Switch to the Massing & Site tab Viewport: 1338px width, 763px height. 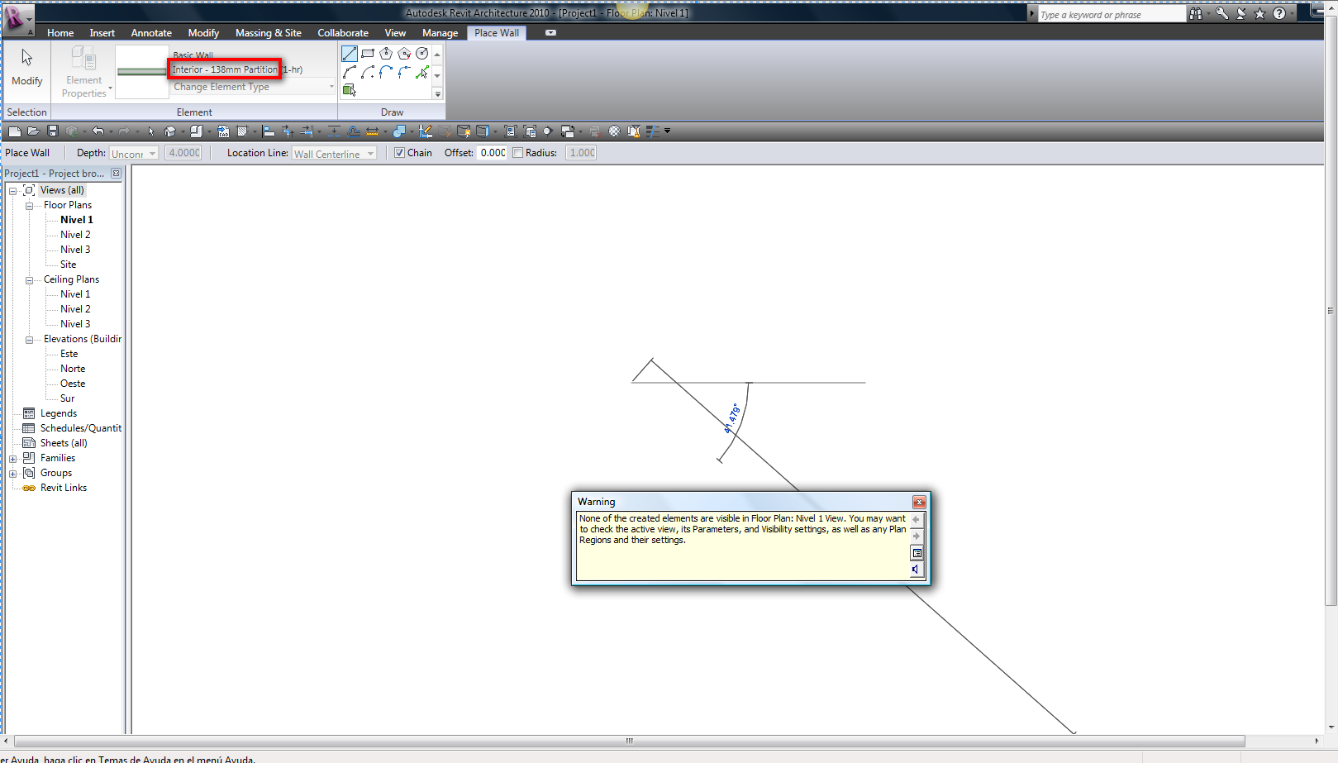(x=269, y=33)
